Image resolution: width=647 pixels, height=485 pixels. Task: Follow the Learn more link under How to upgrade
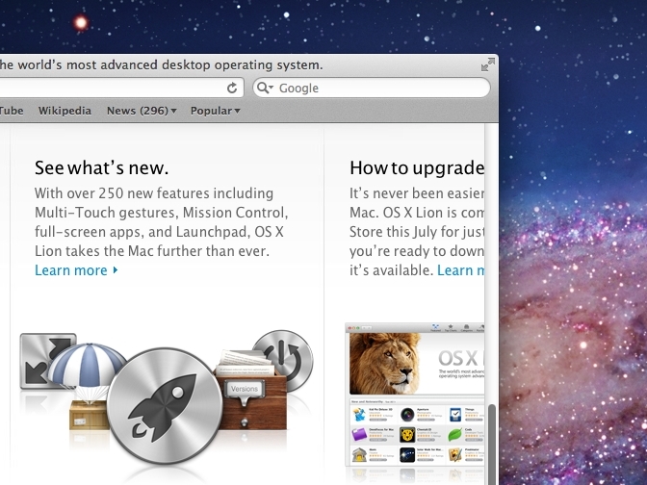[x=460, y=270]
